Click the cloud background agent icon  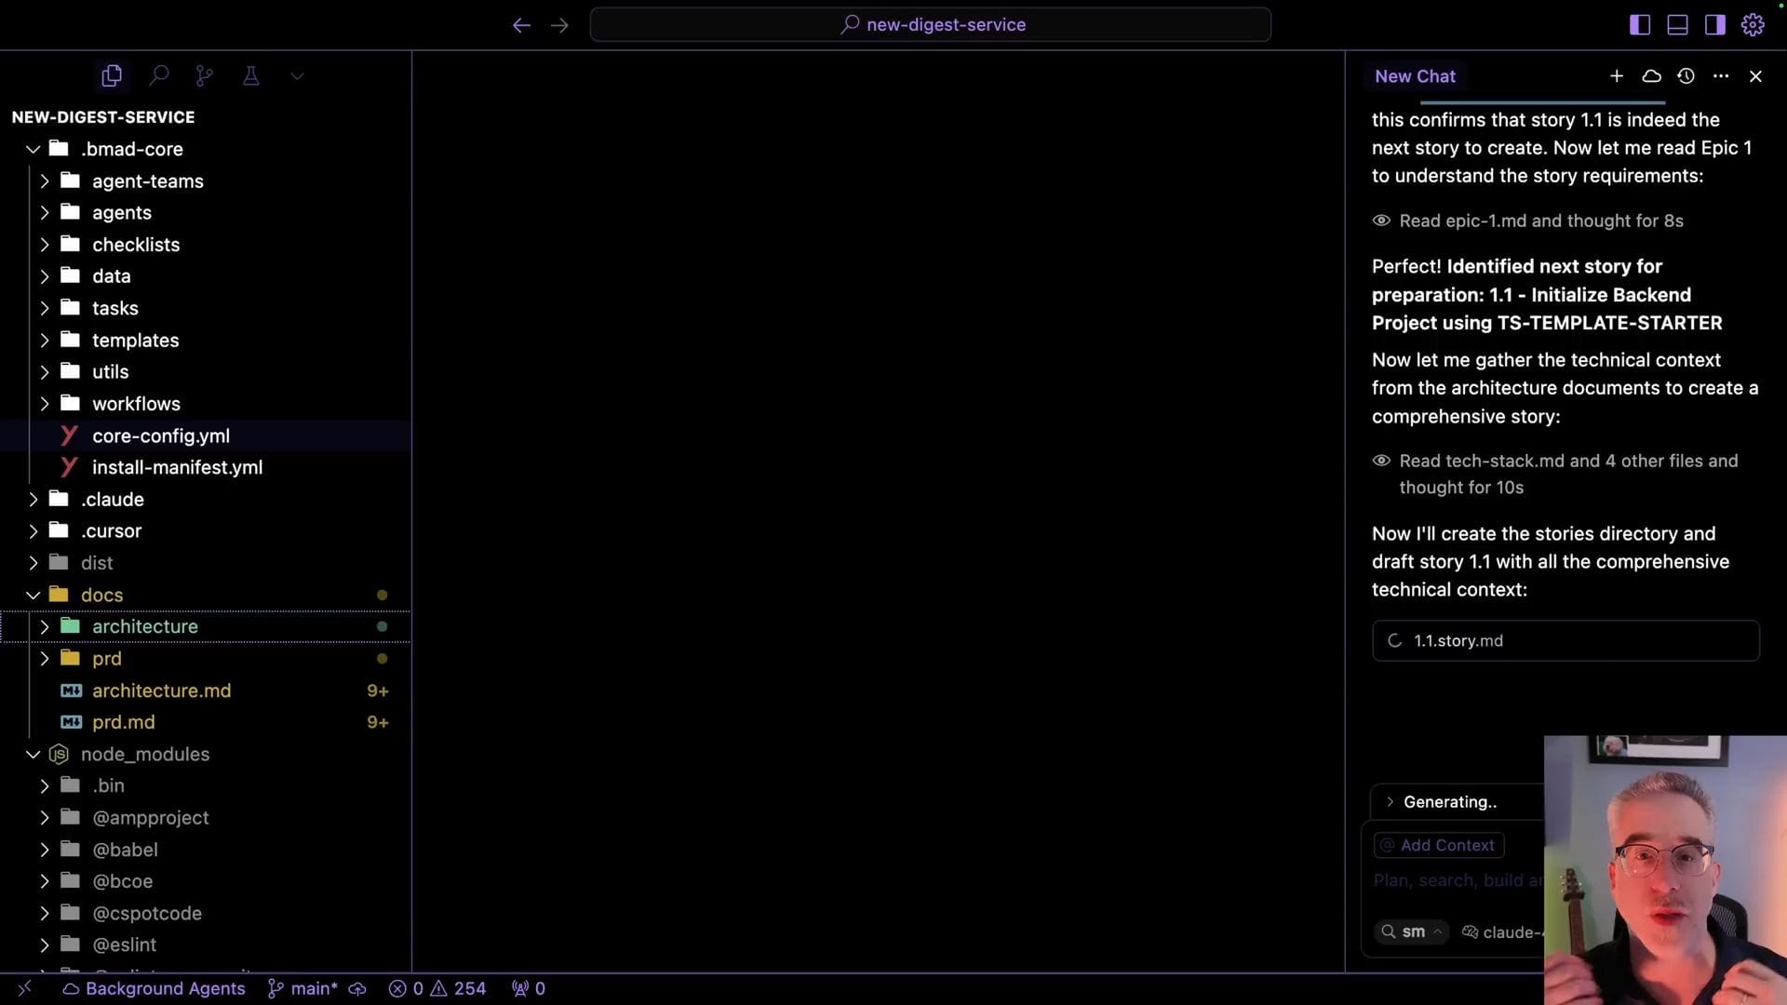[1651, 76]
